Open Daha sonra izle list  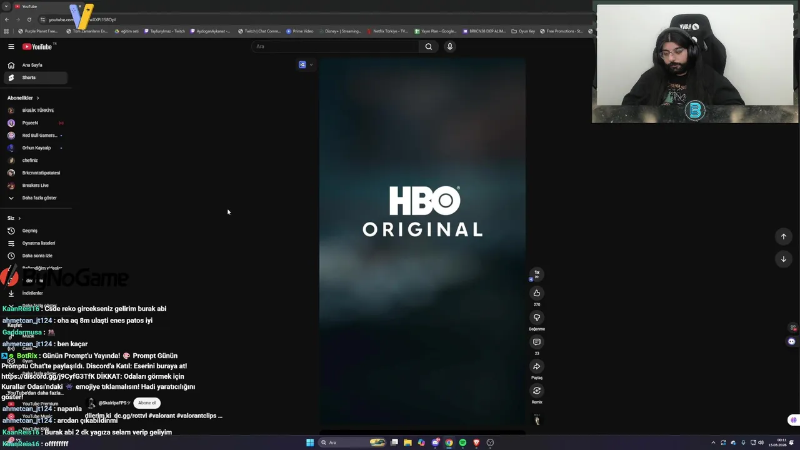click(35, 256)
